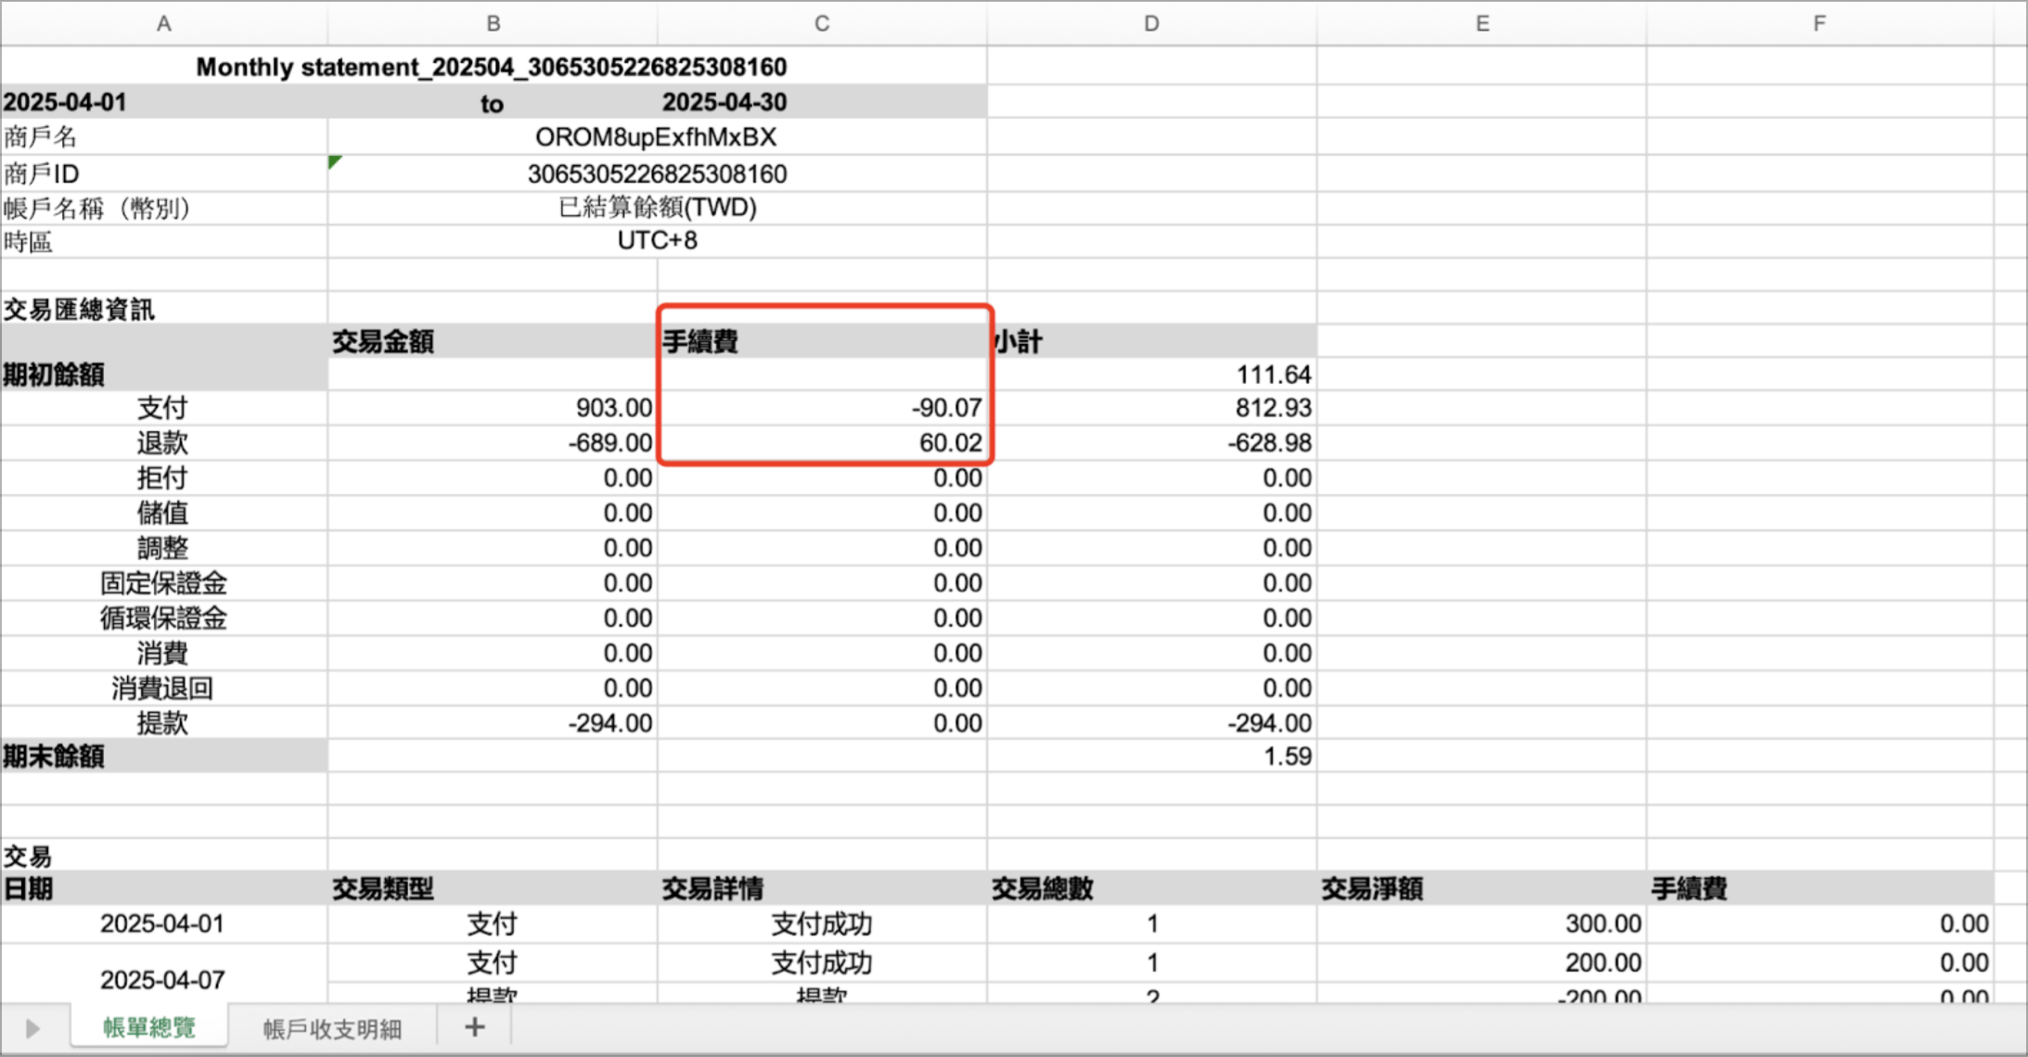
Task: Click the 時區 label cell
Action: (164, 242)
